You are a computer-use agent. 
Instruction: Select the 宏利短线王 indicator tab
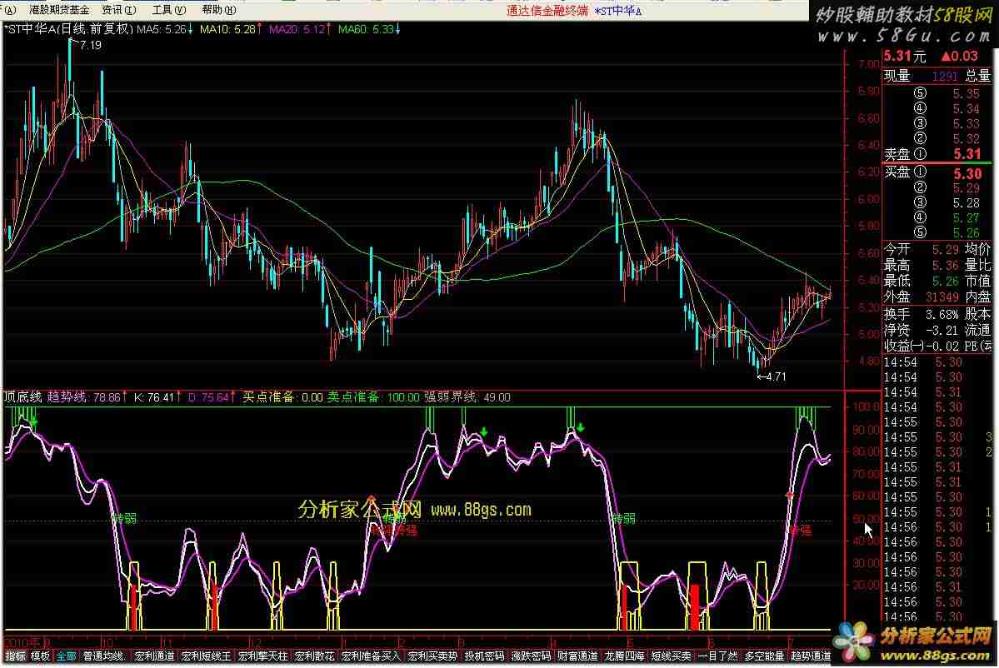click(x=206, y=656)
